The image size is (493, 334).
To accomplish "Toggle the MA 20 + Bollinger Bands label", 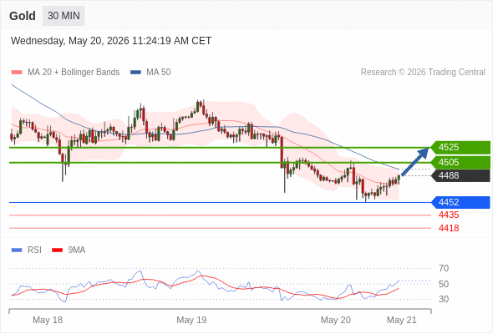I will click(x=74, y=73).
